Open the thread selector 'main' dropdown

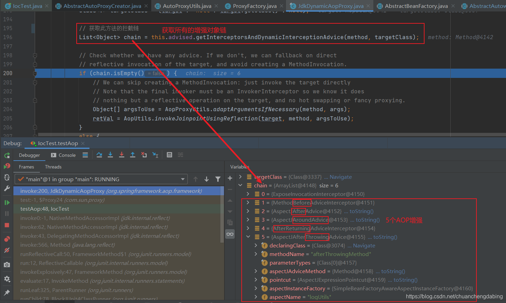click(x=101, y=179)
